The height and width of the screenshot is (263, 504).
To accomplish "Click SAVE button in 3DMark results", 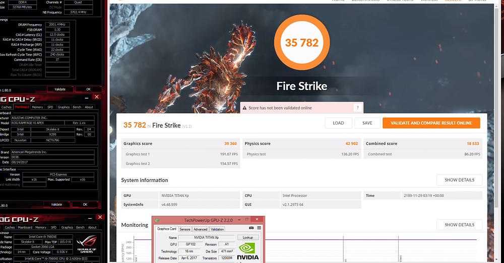I will click(x=367, y=123).
